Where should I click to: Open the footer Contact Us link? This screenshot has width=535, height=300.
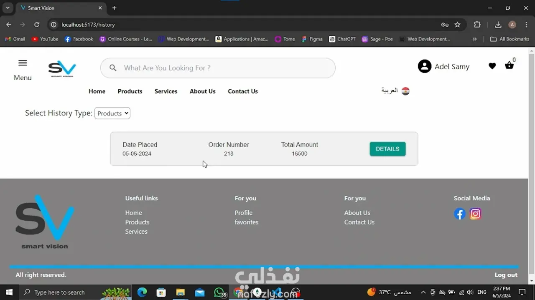(x=359, y=222)
